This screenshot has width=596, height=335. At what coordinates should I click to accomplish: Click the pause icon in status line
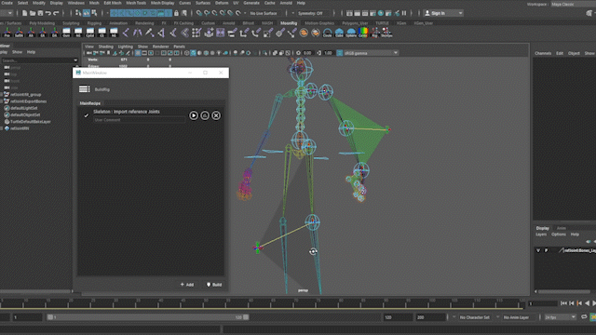pyautogui.click(x=404, y=13)
